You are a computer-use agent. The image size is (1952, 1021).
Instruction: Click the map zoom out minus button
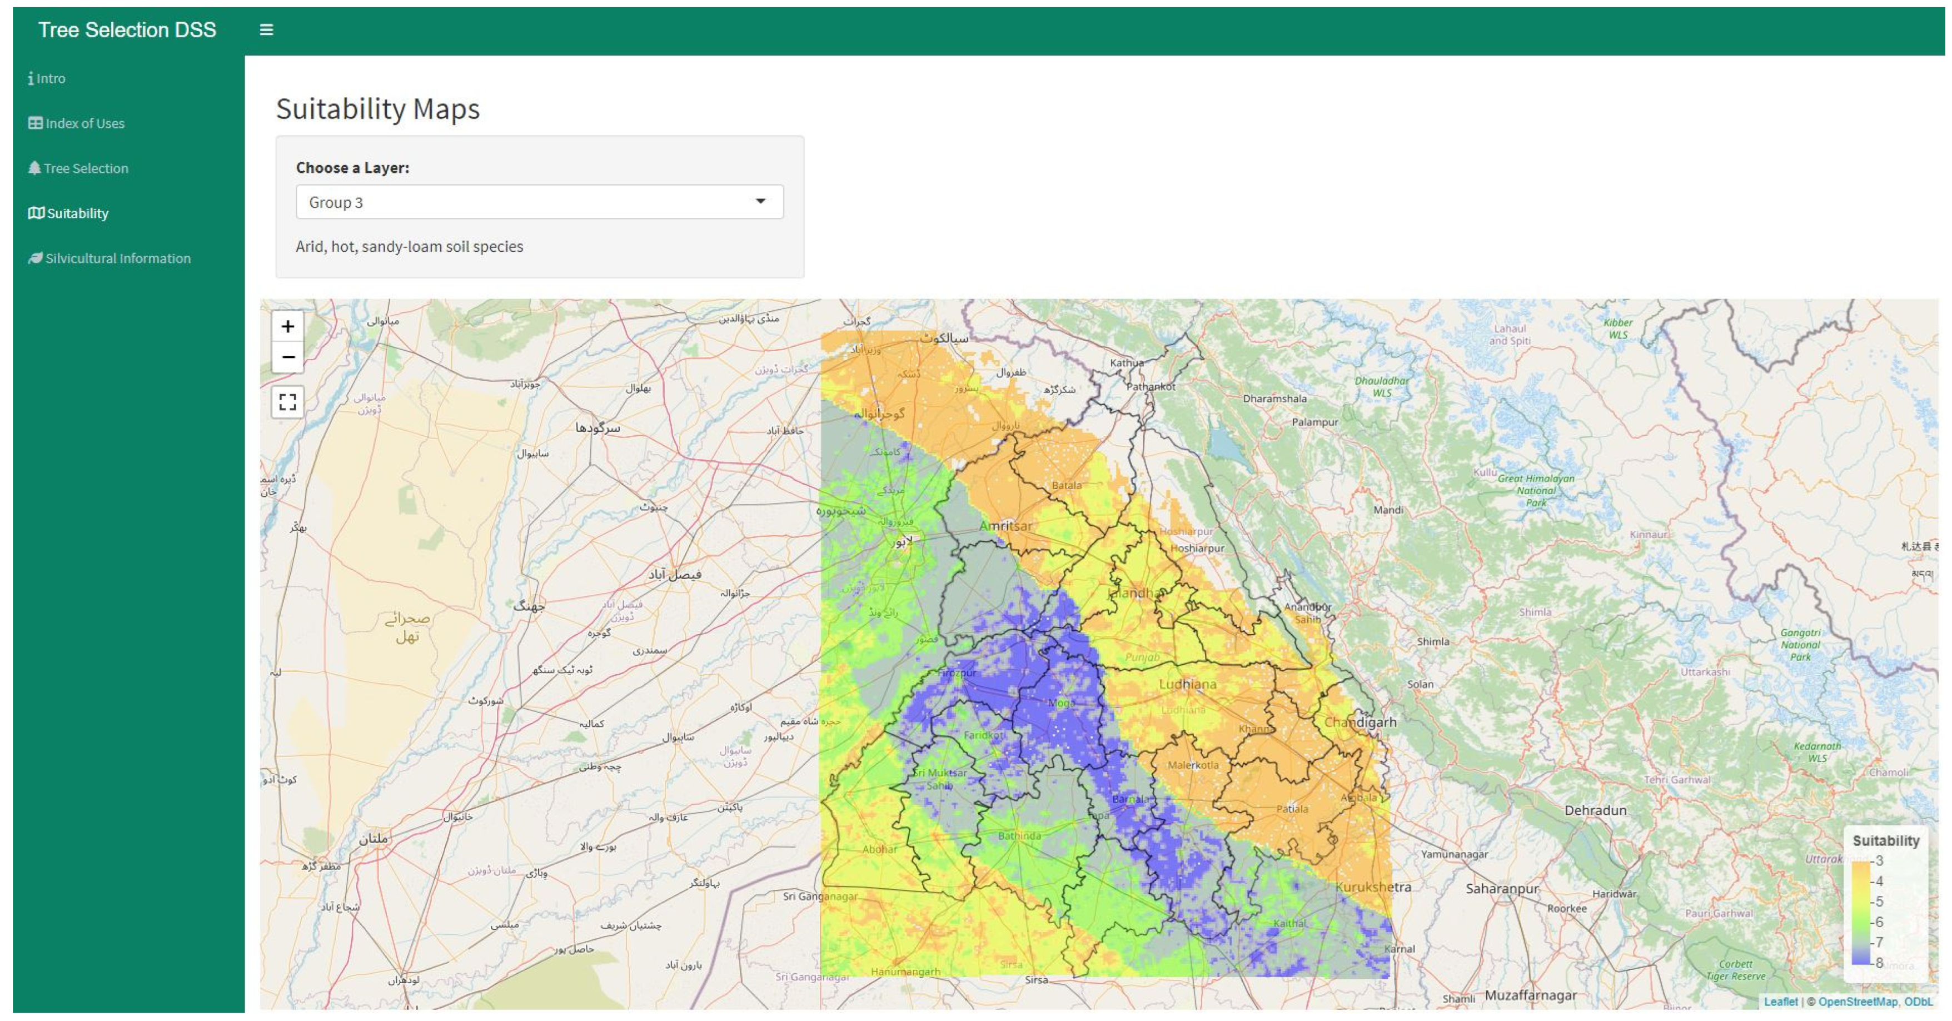pyautogui.click(x=287, y=357)
